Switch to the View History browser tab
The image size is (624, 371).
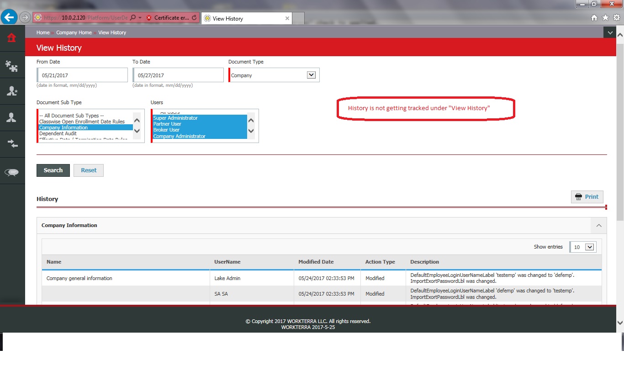coord(247,19)
